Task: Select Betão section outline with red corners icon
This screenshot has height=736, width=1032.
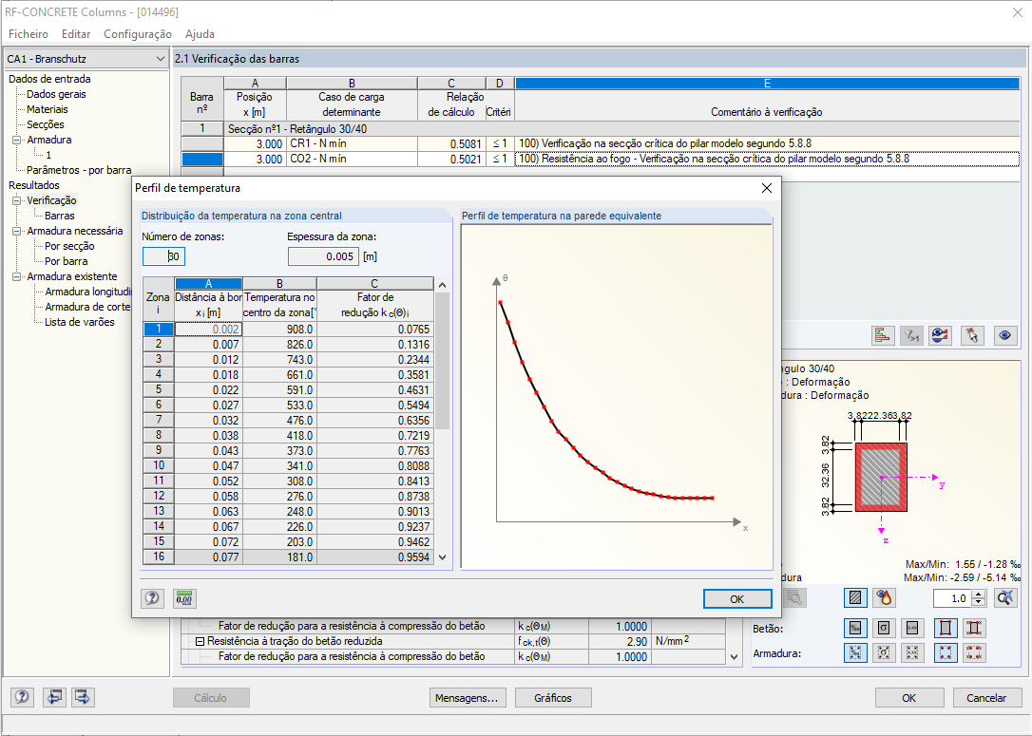Action: pyautogui.click(x=946, y=628)
